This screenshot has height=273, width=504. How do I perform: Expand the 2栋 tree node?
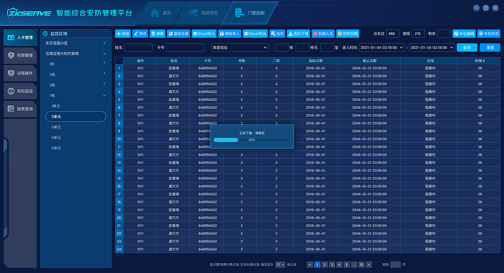point(104,73)
